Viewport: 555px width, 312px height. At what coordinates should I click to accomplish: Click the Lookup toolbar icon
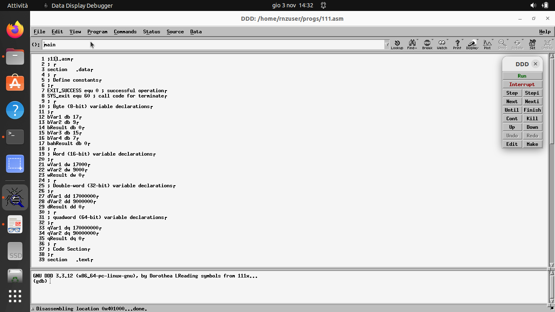pyautogui.click(x=397, y=44)
